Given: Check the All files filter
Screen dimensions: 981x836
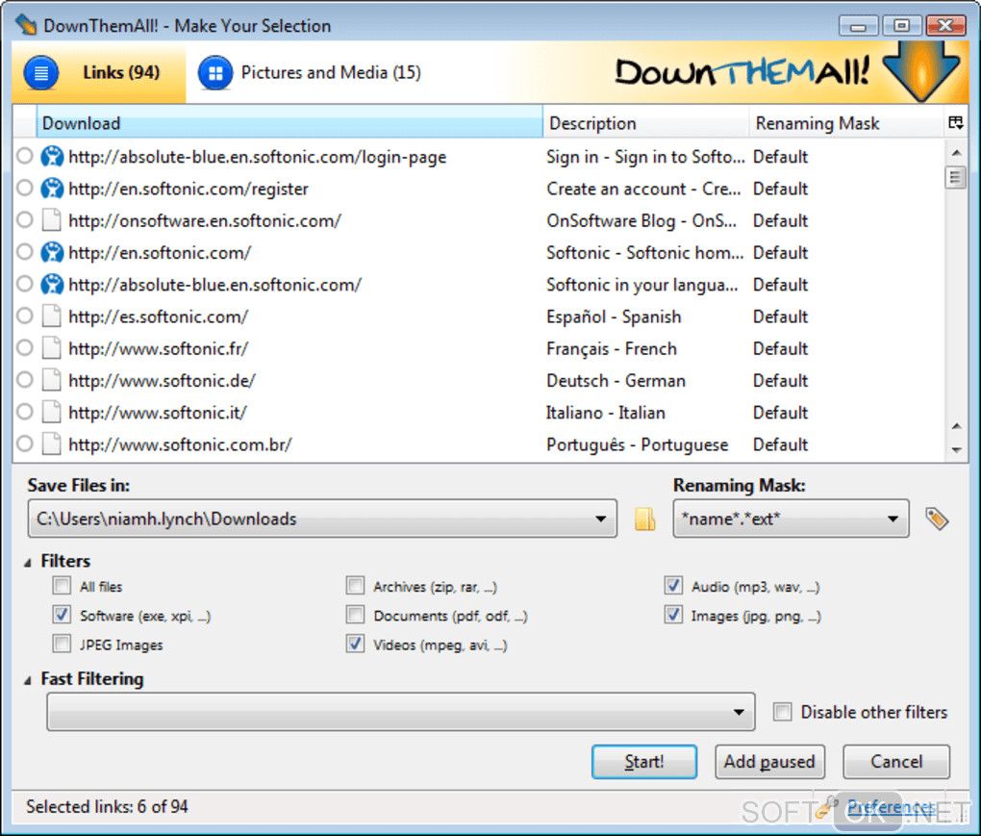Looking at the screenshot, I should (62, 586).
